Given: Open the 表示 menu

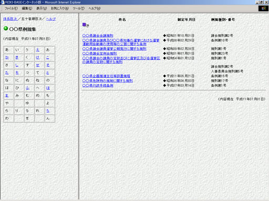Looking at the screenshot, I should pyautogui.click(x=42, y=8).
